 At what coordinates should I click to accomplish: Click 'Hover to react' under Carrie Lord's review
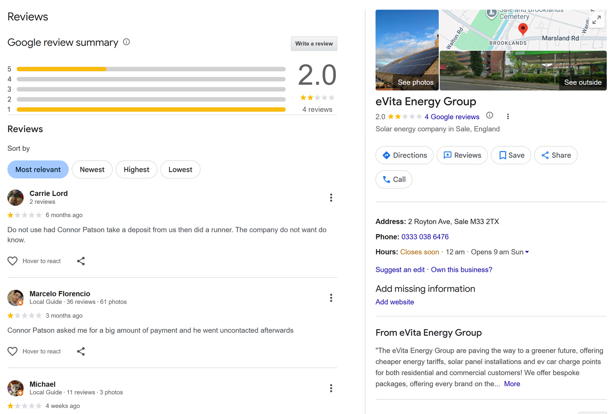(x=42, y=261)
